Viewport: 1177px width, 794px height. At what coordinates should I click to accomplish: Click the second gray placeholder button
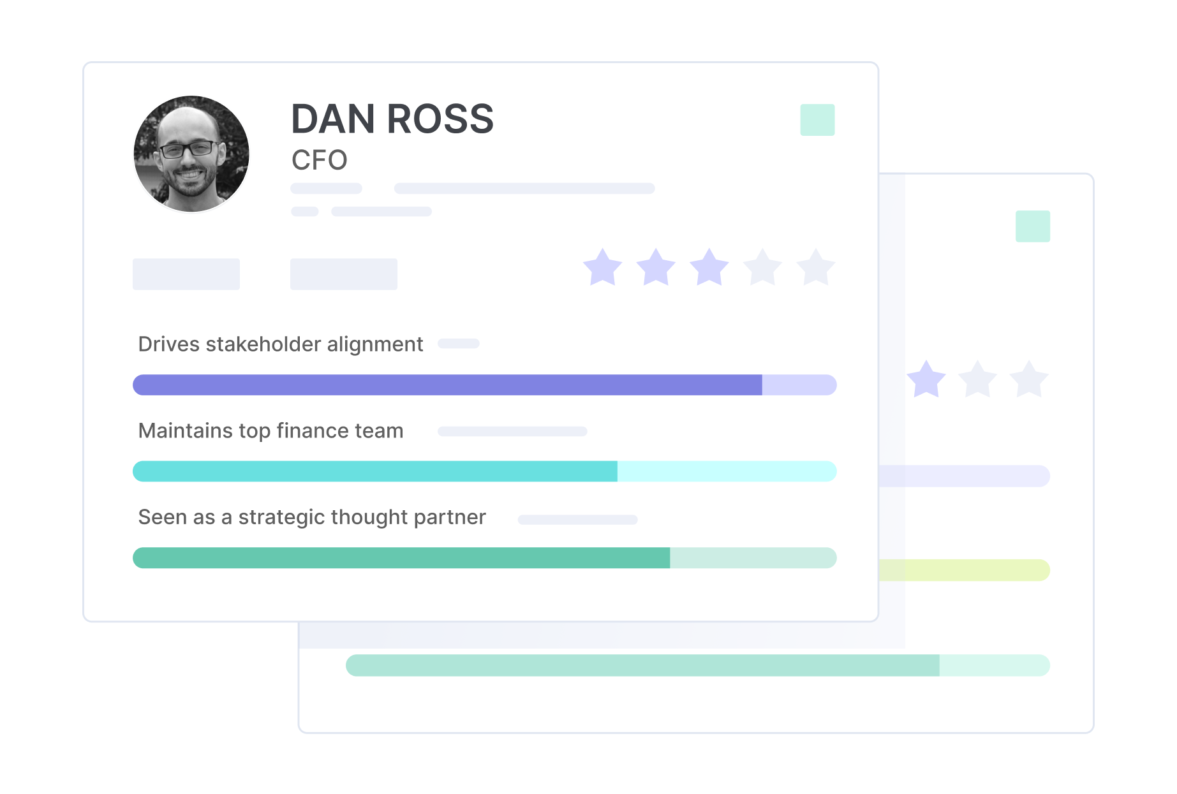(x=344, y=274)
